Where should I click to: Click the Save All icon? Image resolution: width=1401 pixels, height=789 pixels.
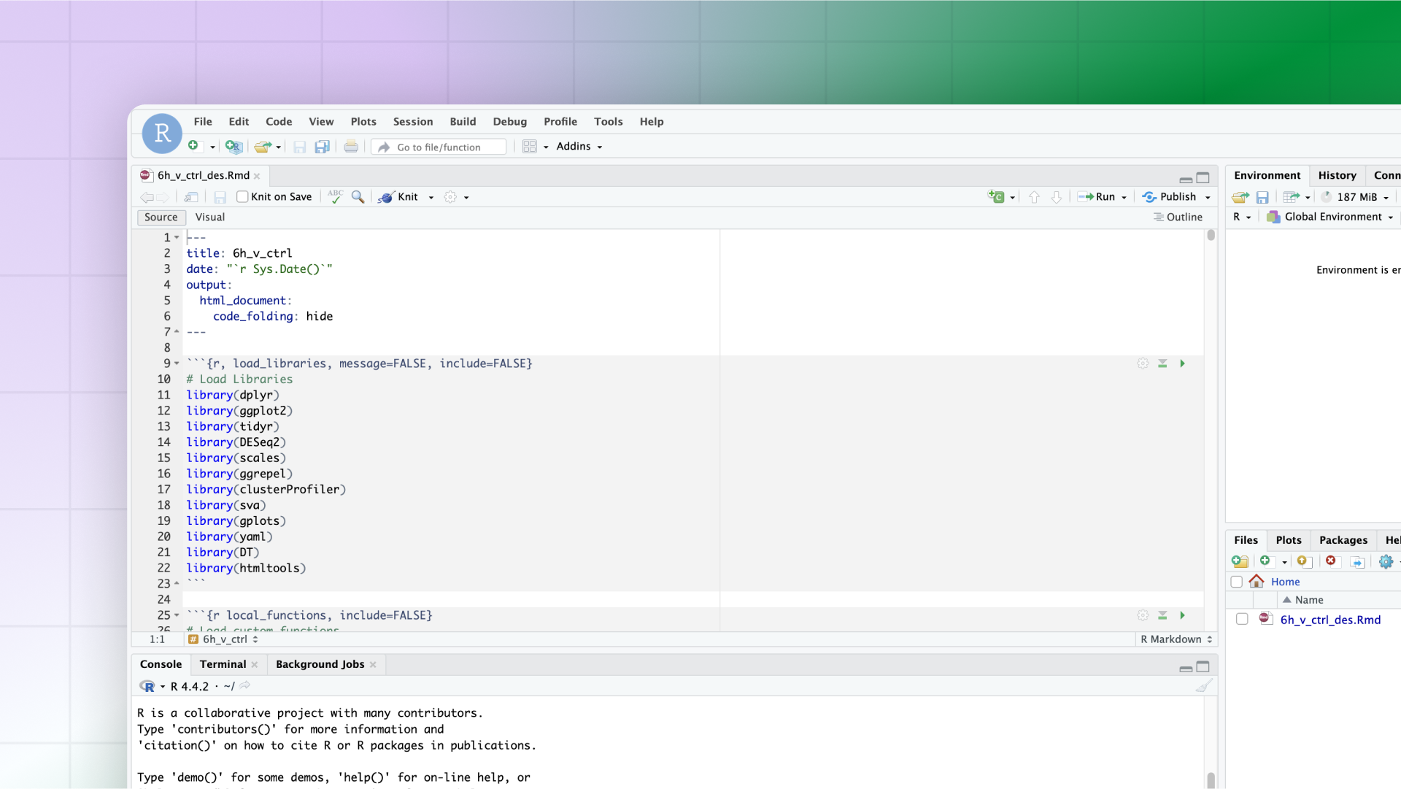click(x=322, y=147)
